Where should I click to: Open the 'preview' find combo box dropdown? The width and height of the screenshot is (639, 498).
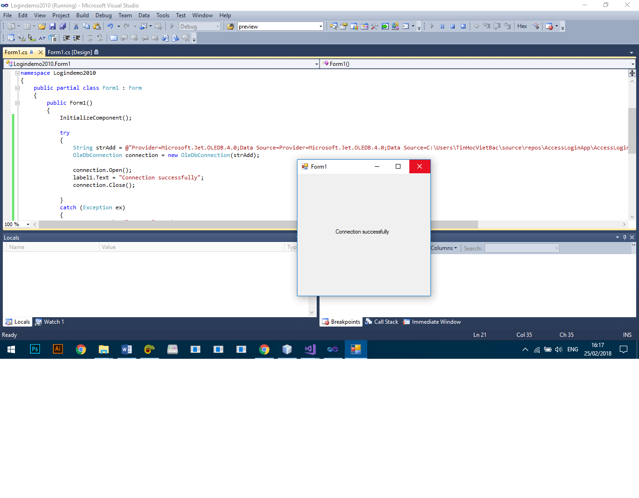pos(321,27)
